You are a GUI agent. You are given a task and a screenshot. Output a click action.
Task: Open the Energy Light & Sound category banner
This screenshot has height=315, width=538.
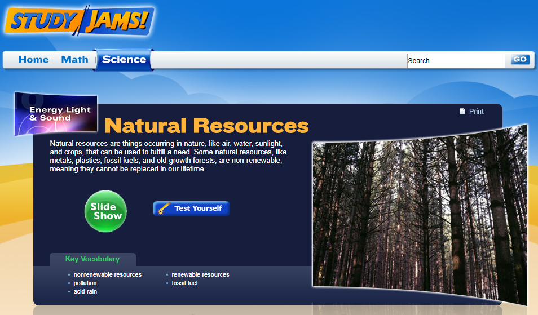56,114
